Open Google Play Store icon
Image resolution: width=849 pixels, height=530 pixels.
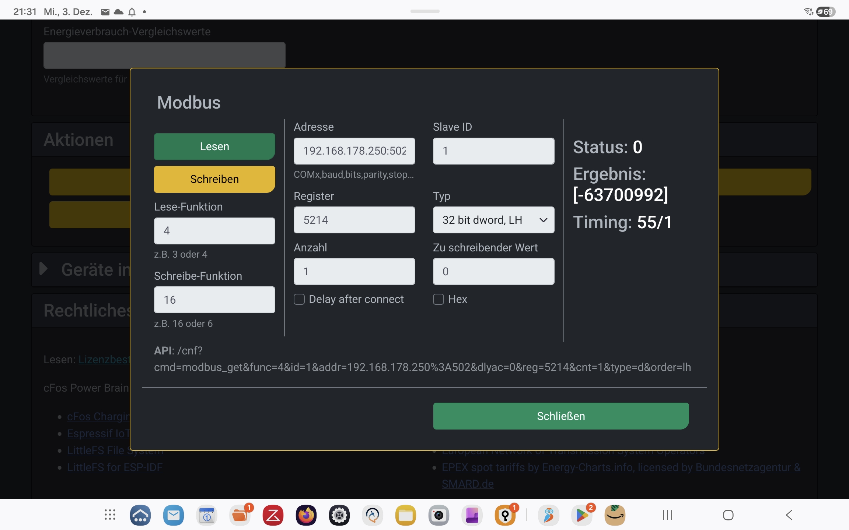click(582, 515)
